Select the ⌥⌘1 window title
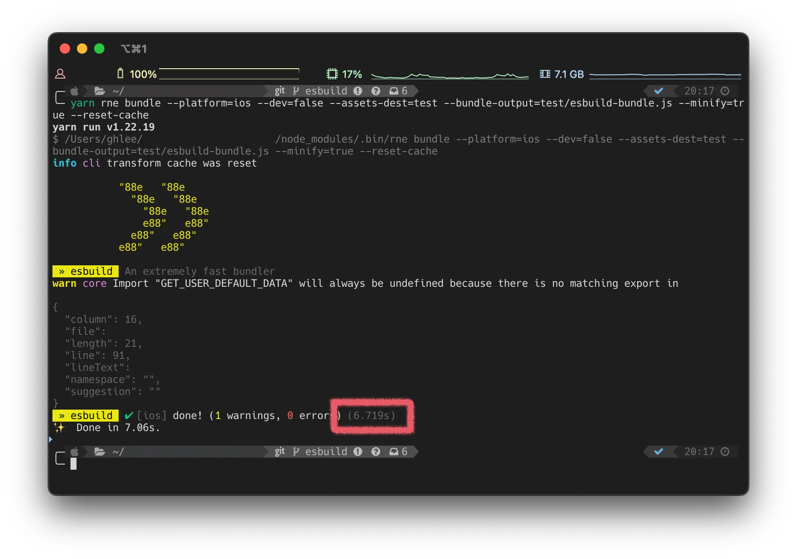This screenshot has height=559, width=797. (135, 49)
